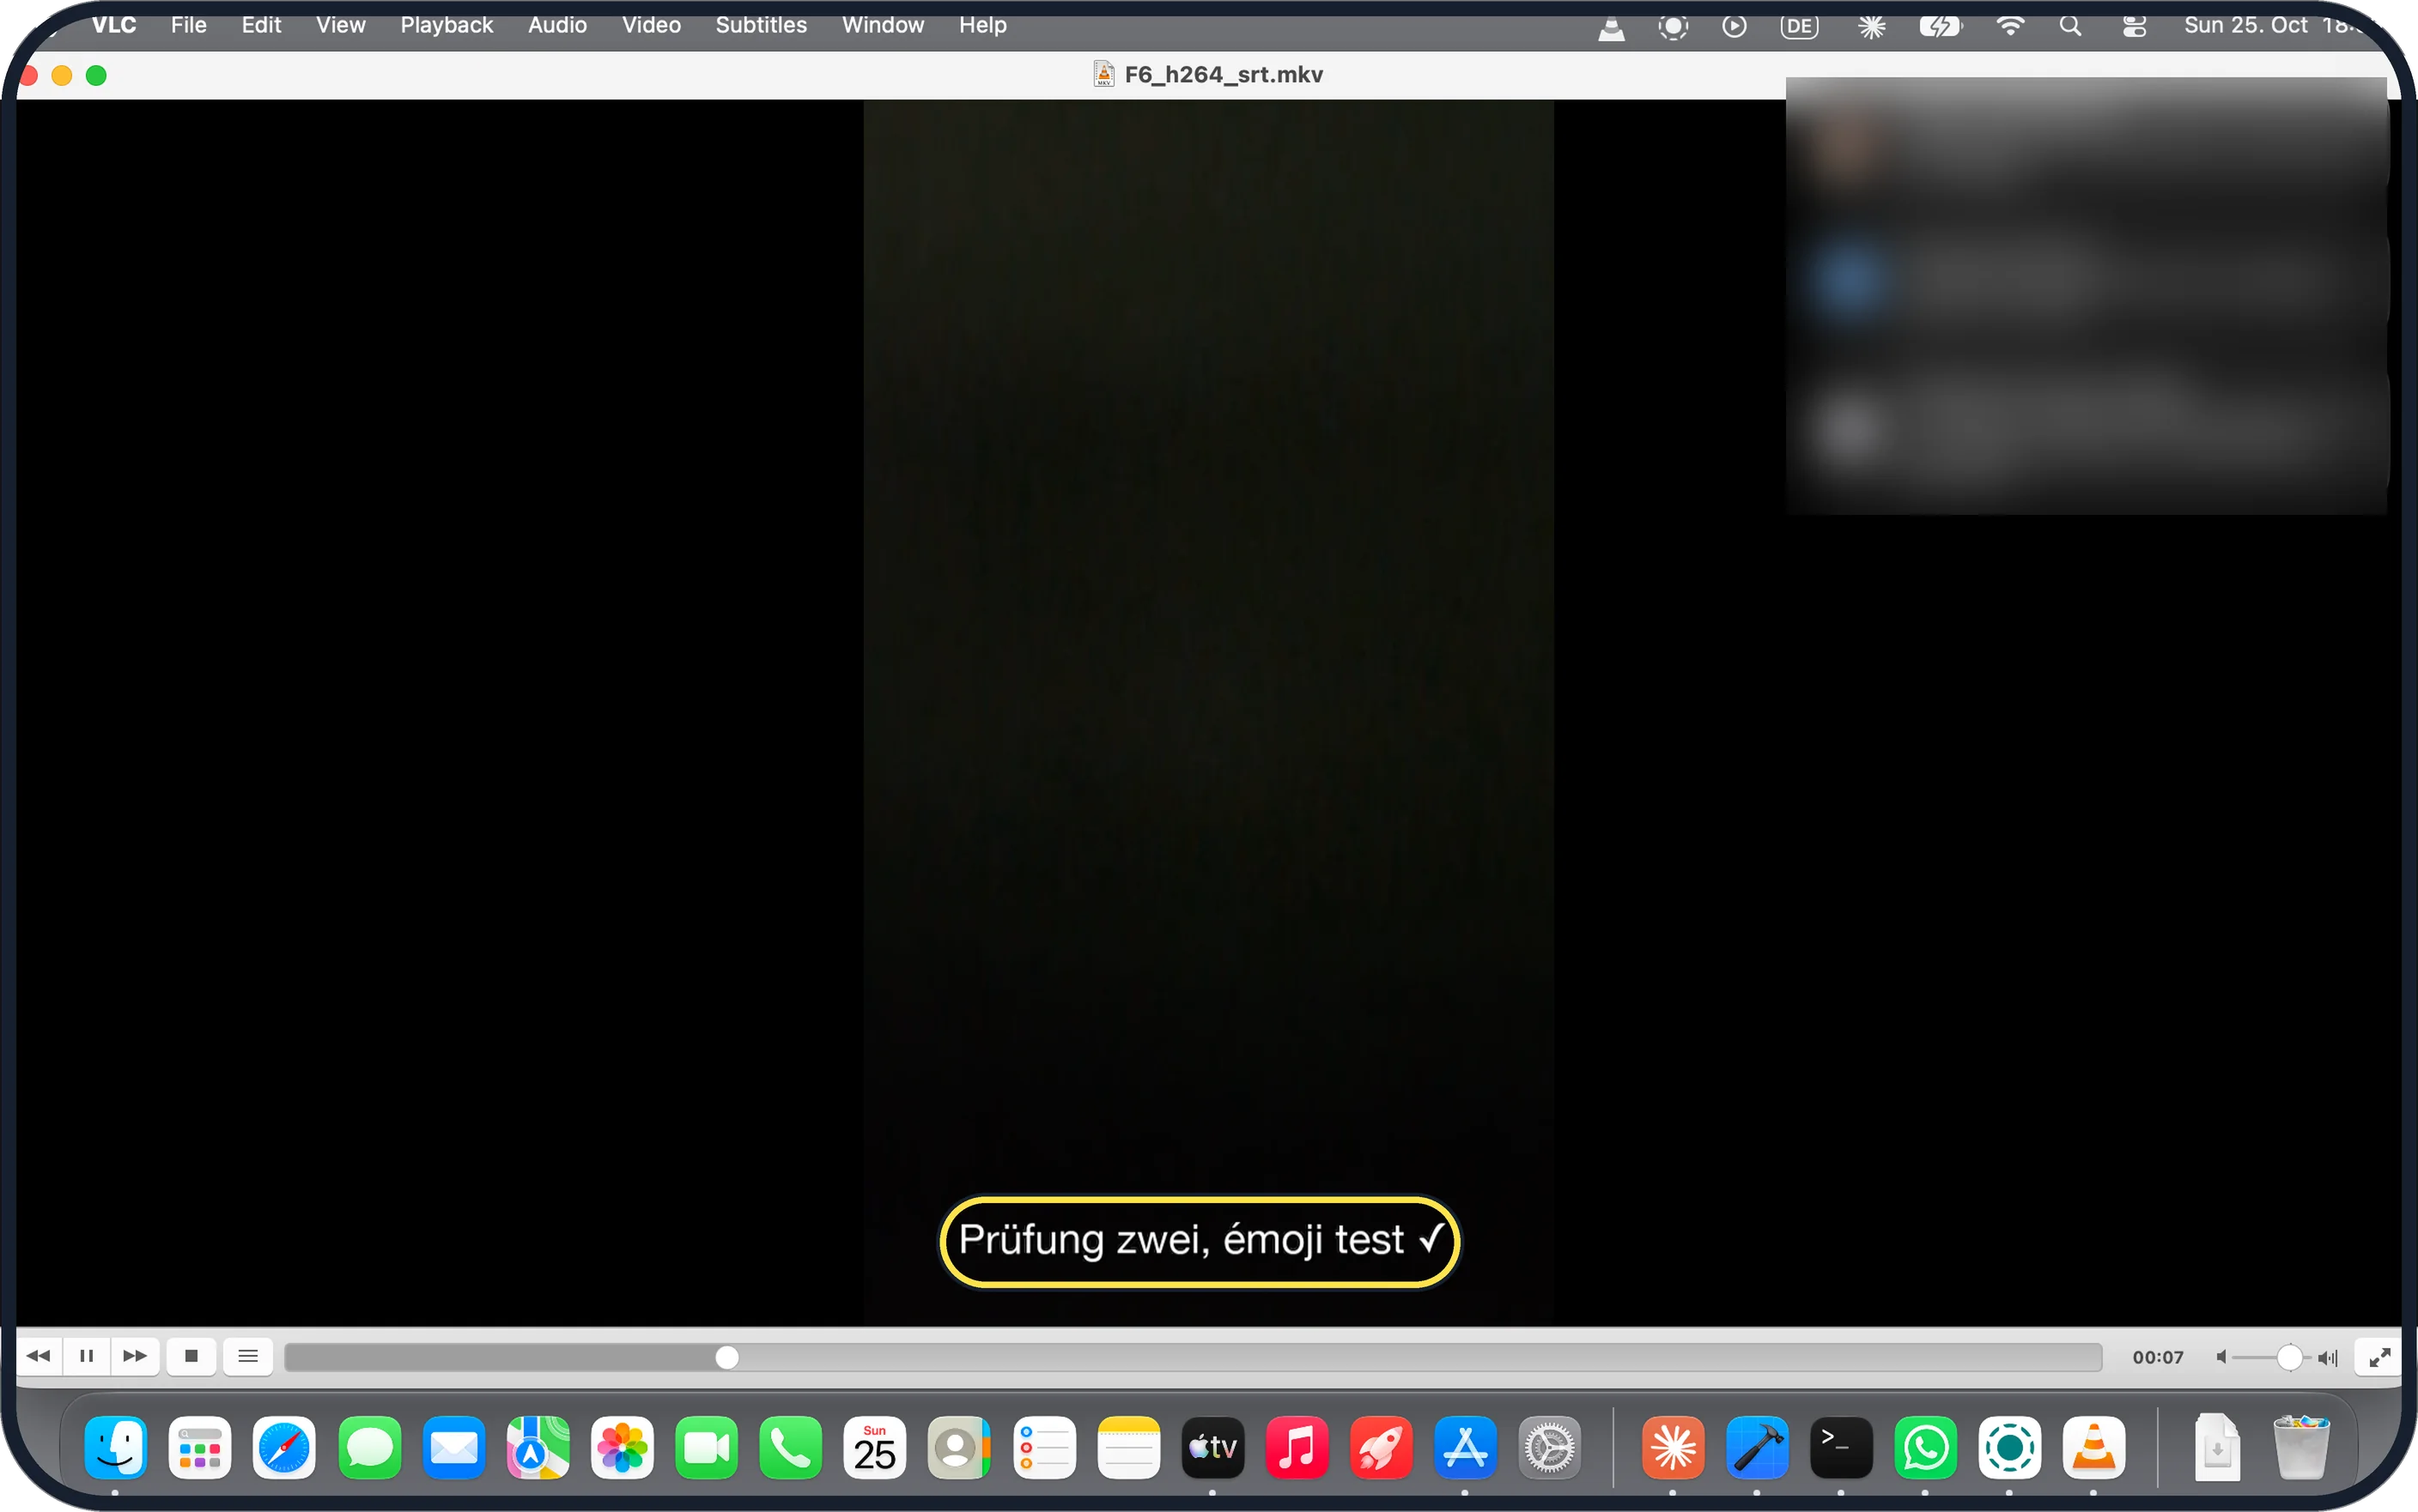Click the rewind playback button
This screenshot has height=1512, width=2418.
click(39, 1356)
